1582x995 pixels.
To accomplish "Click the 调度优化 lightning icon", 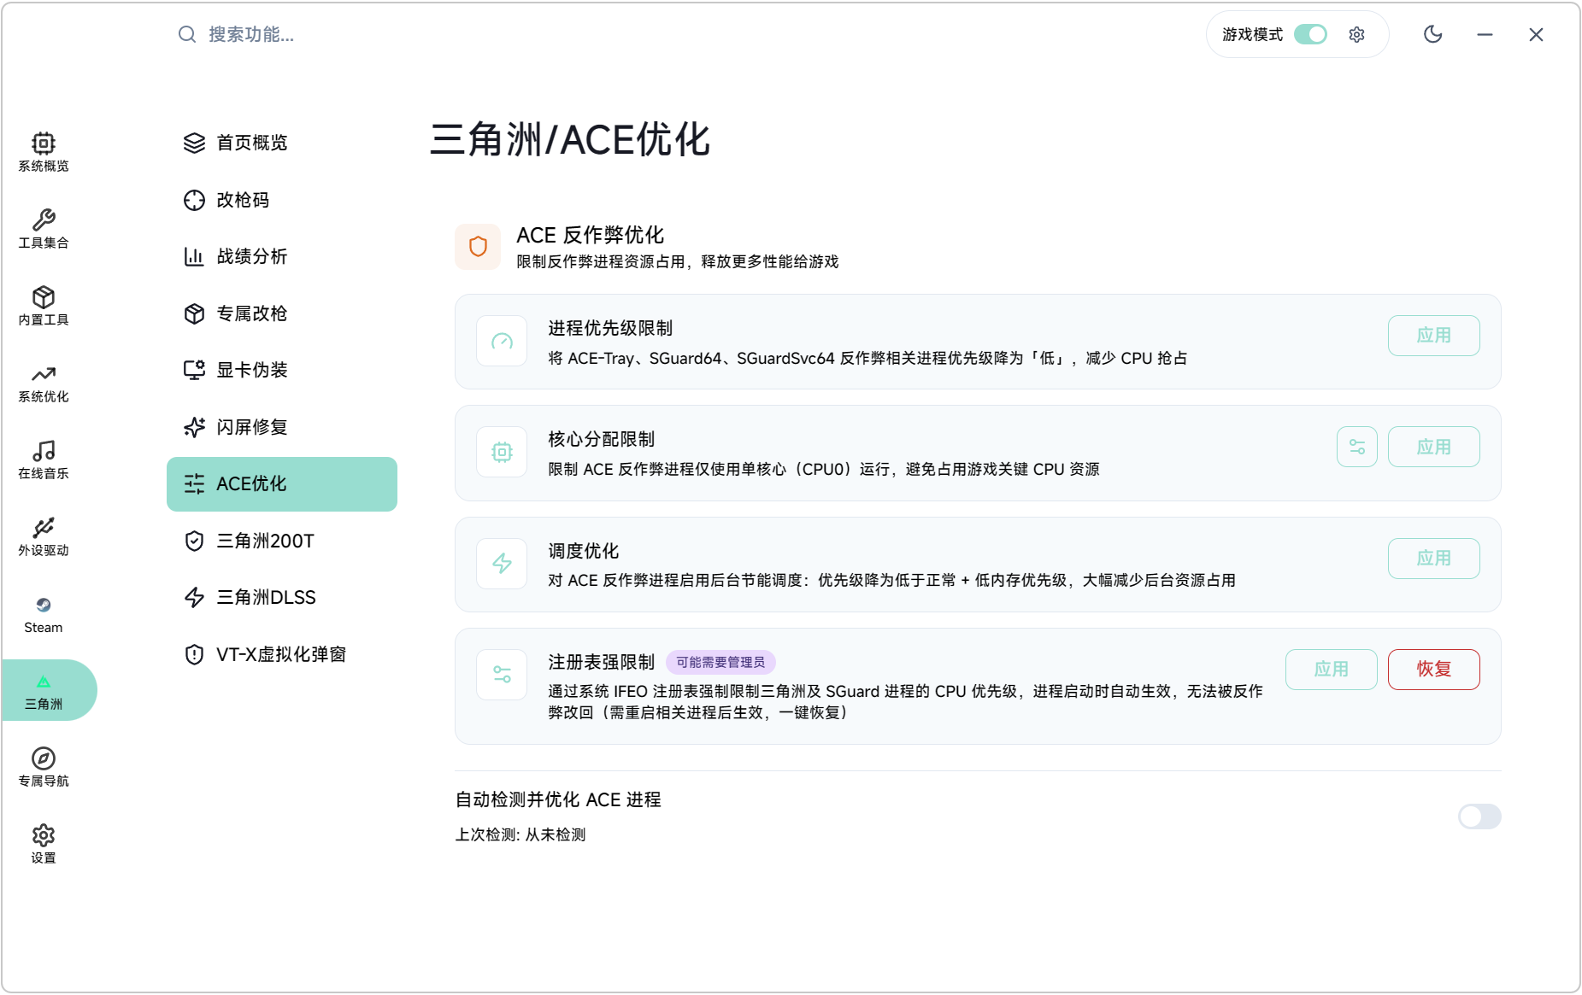I will [502, 564].
